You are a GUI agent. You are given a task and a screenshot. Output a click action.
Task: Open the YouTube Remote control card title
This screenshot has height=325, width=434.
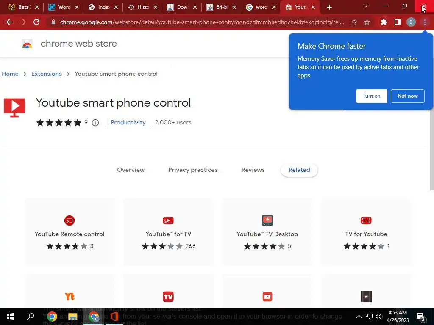(70, 234)
